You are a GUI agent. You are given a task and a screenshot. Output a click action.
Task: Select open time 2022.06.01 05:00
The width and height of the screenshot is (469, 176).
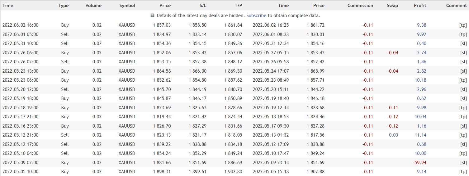pos(21,34)
